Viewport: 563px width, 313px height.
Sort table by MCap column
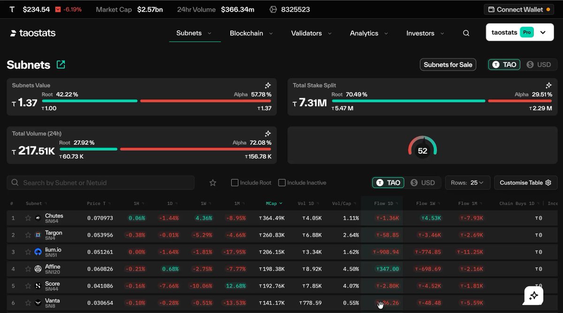(x=274, y=203)
